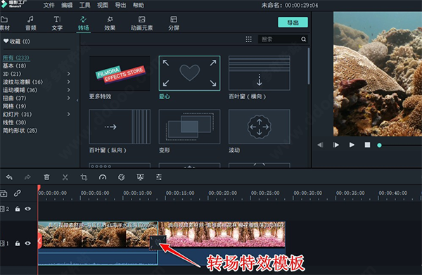Open the 动画元素 elements tab
Viewport: 422px width, 275px height.
click(142, 23)
